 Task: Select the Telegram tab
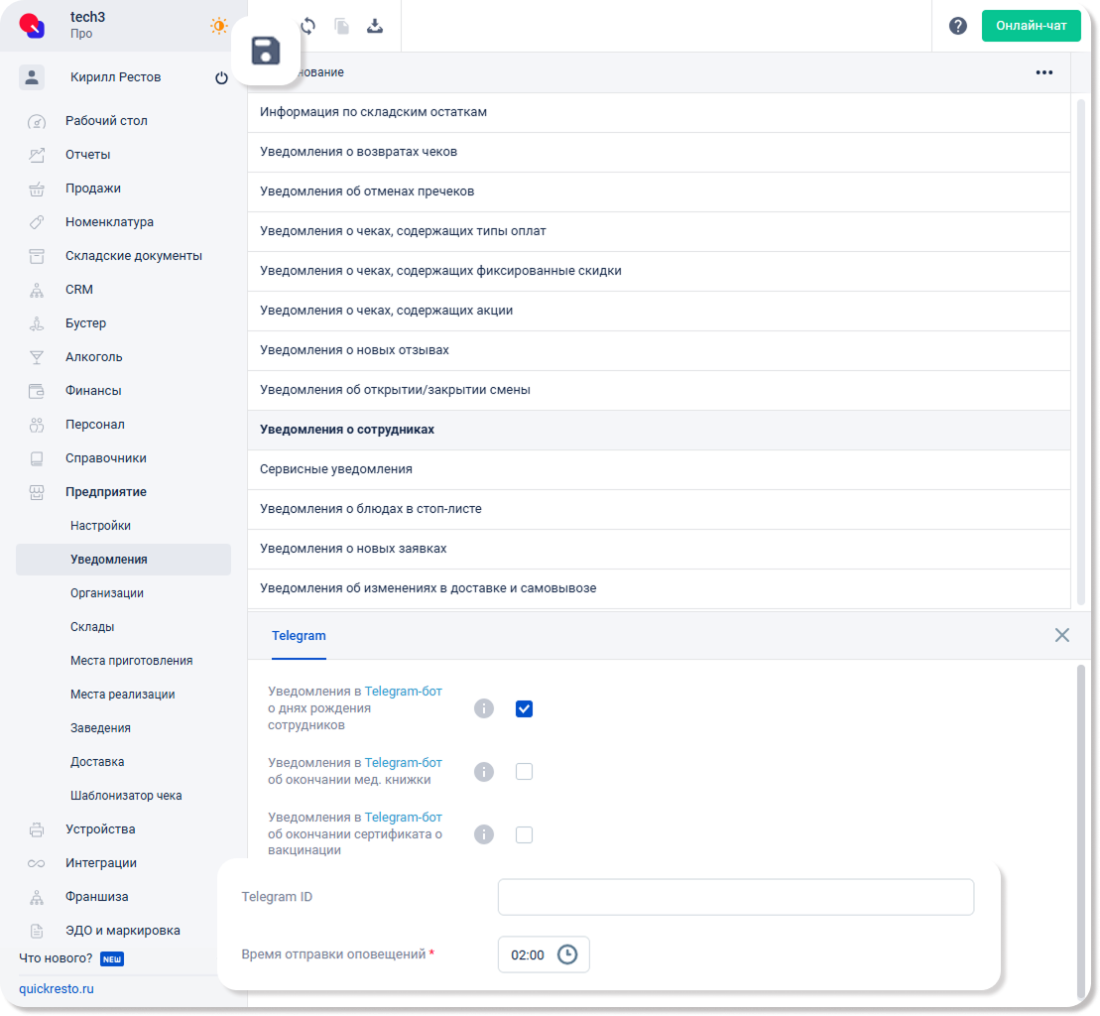(x=299, y=635)
